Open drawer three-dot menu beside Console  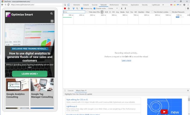point(65,91)
